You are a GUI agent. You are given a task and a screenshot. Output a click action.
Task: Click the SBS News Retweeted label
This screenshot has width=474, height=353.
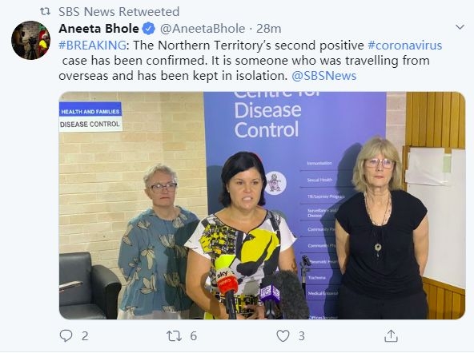click(x=118, y=12)
